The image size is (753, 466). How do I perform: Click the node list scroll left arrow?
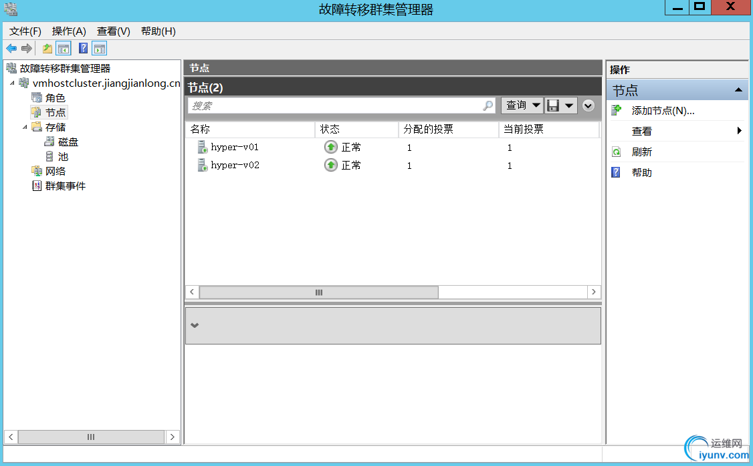(192, 292)
